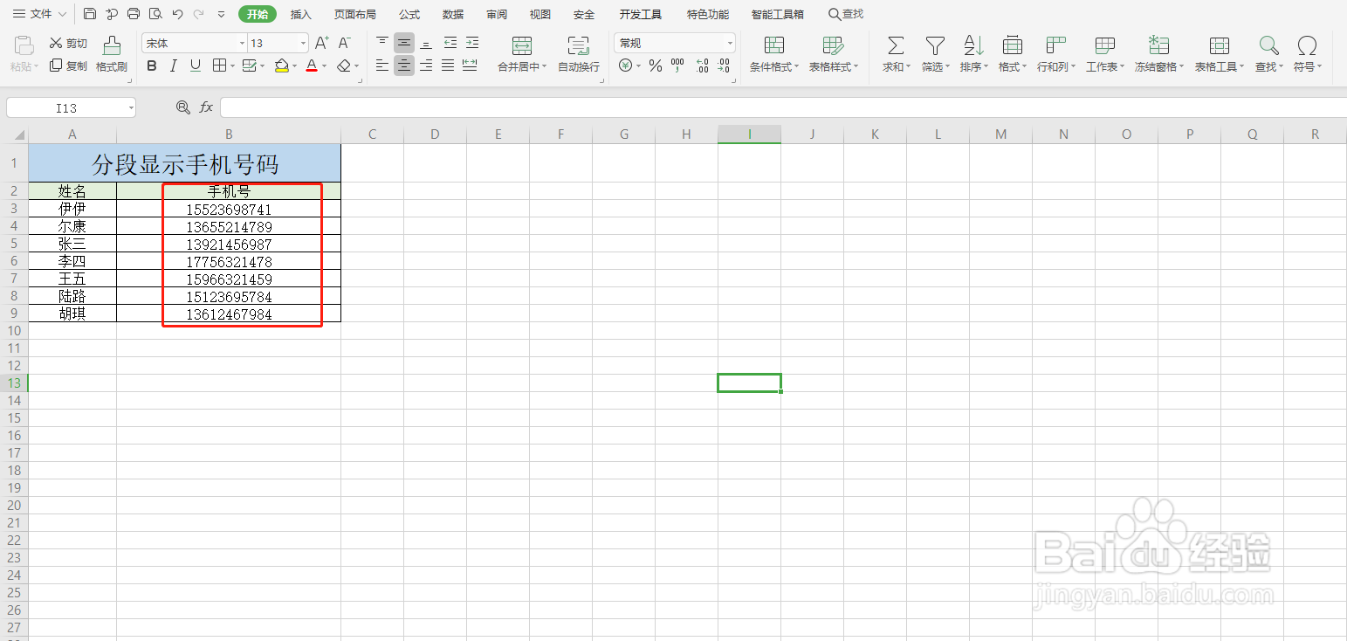This screenshot has height=641, width=1347.
Task: Click the Freeze Panes (冻结窗格) icon
Action: (x=1159, y=45)
